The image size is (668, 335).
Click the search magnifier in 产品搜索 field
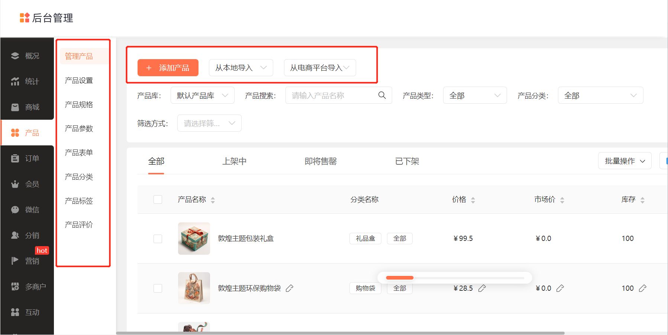pos(382,95)
